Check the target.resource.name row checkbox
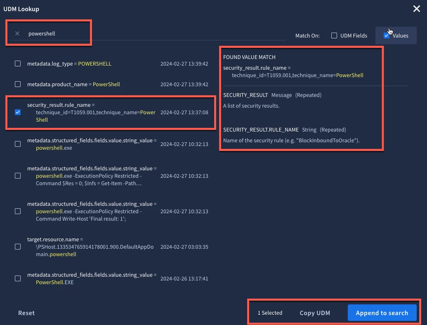Image resolution: width=427 pixels, height=325 pixels. (18, 247)
